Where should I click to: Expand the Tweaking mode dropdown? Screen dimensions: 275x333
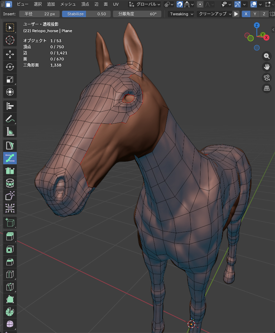click(x=181, y=14)
